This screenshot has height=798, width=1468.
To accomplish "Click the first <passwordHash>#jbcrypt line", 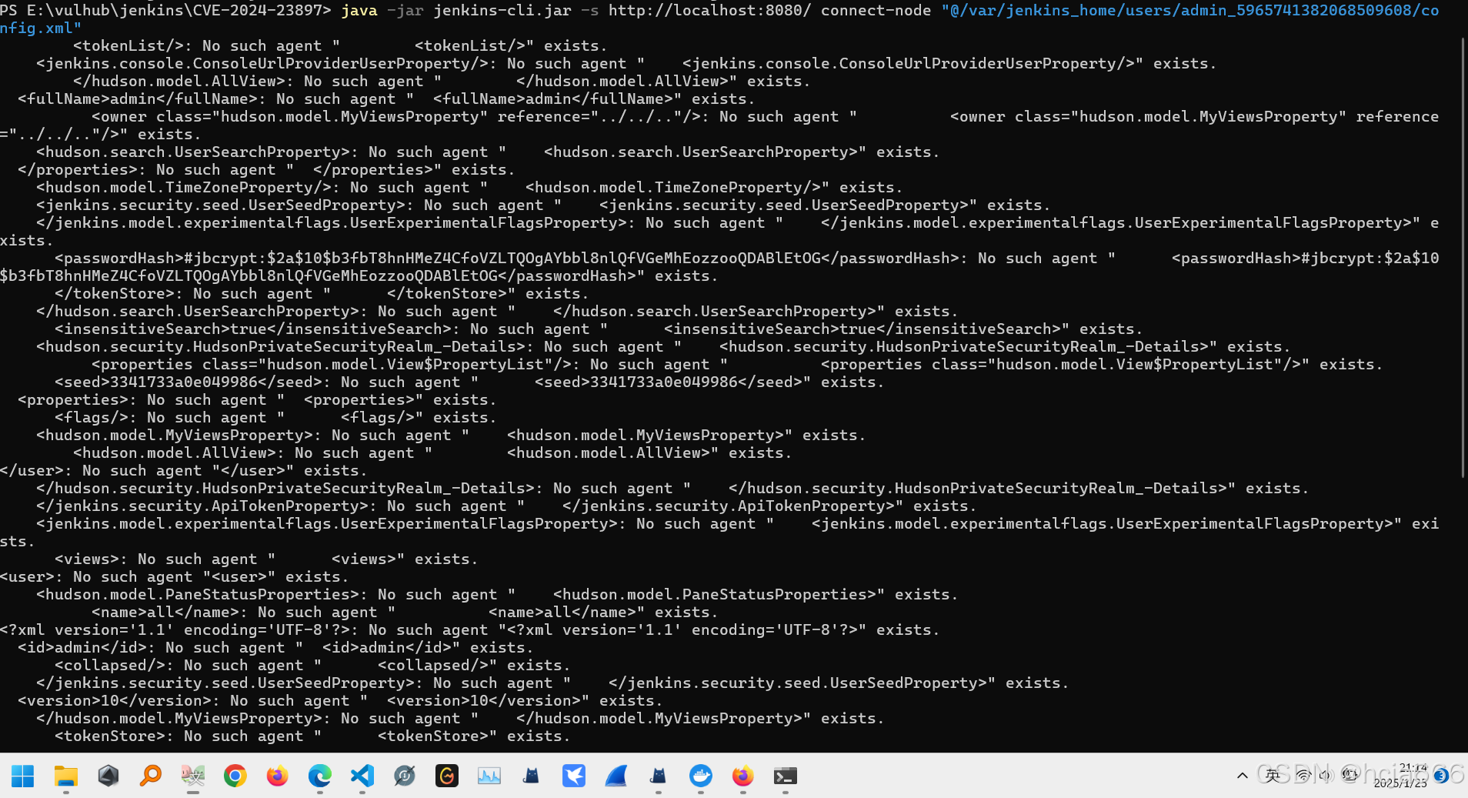I will pos(507,258).
